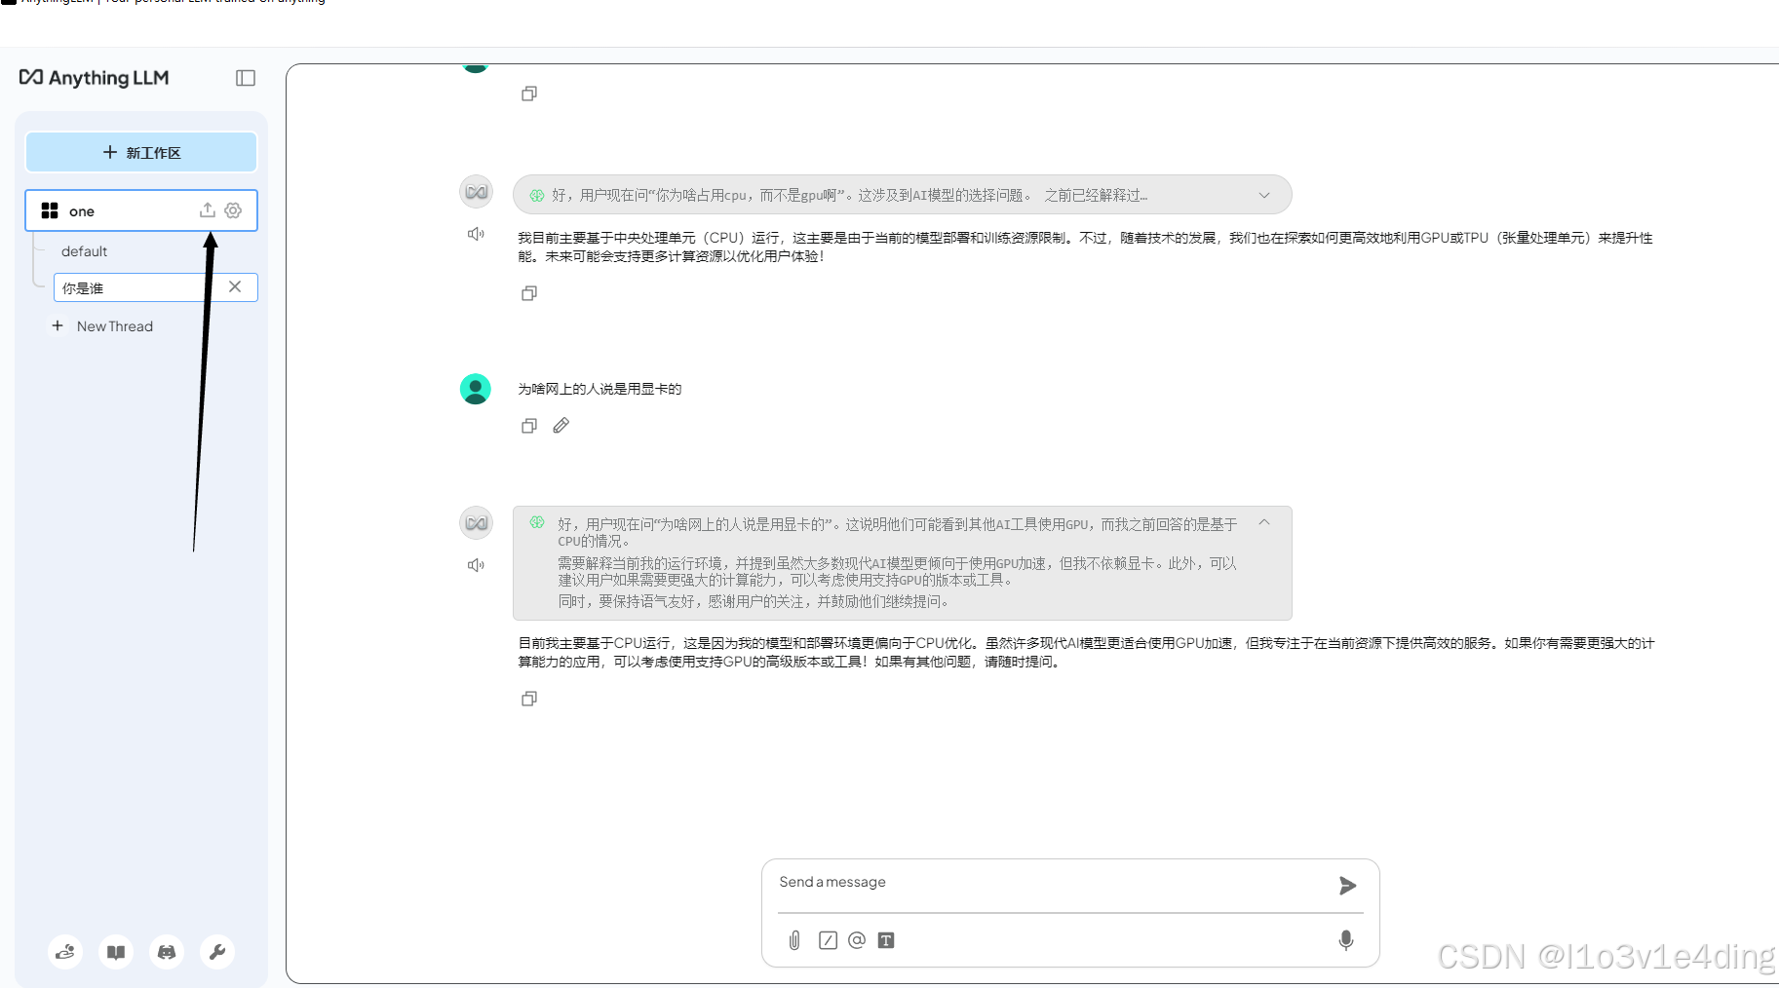Click assistant avatar next to CPU/TPU answer
Image resolution: width=1779 pixels, height=988 pixels.
[x=476, y=192]
